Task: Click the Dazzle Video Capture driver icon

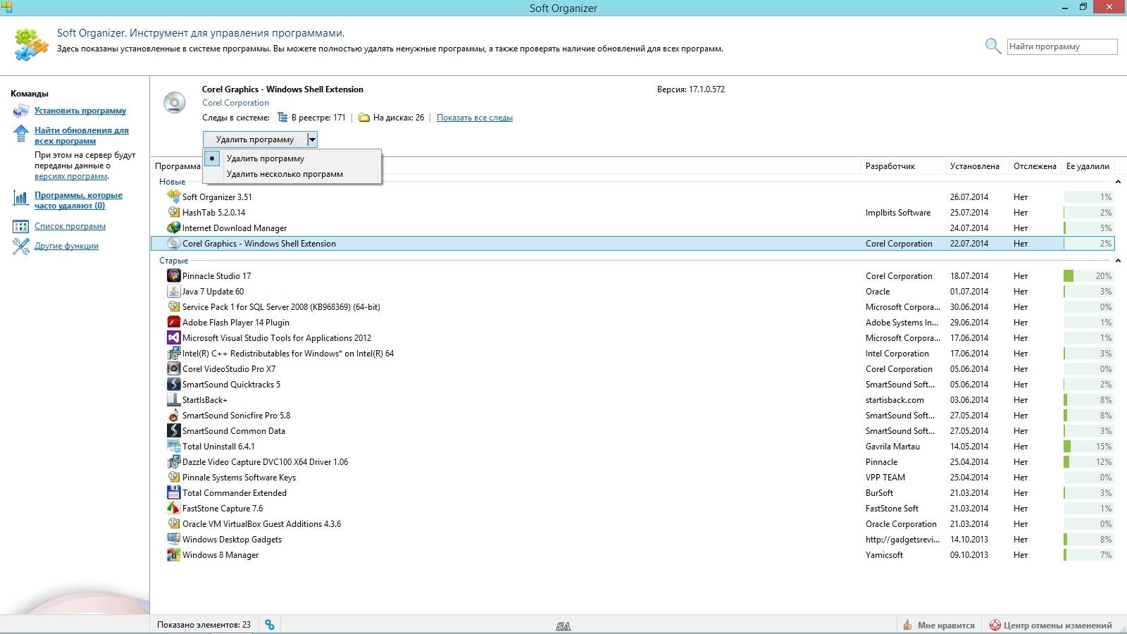Action: pyautogui.click(x=173, y=461)
